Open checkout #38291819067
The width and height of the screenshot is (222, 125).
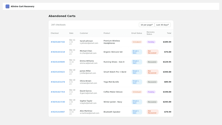coord(58,112)
